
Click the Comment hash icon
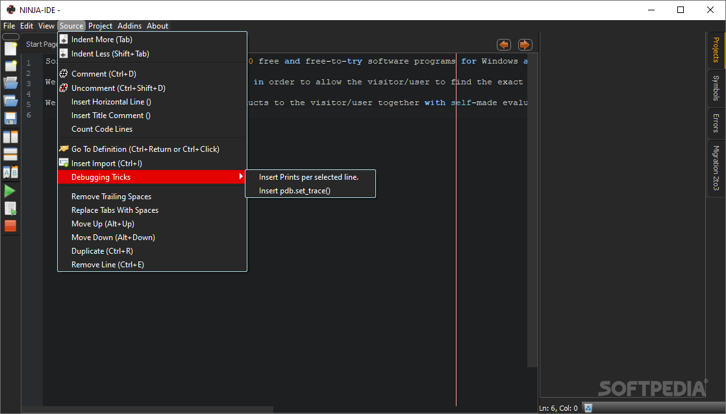64,73
